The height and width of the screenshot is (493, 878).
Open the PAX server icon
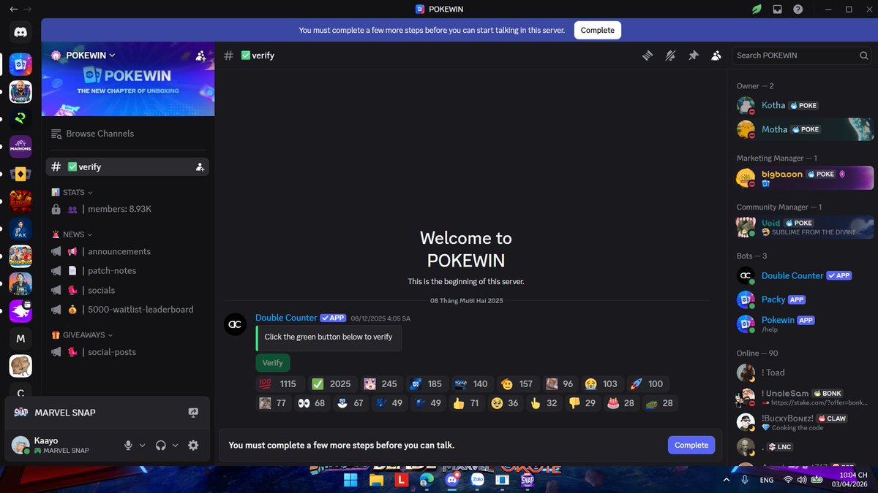click(20, 229)
